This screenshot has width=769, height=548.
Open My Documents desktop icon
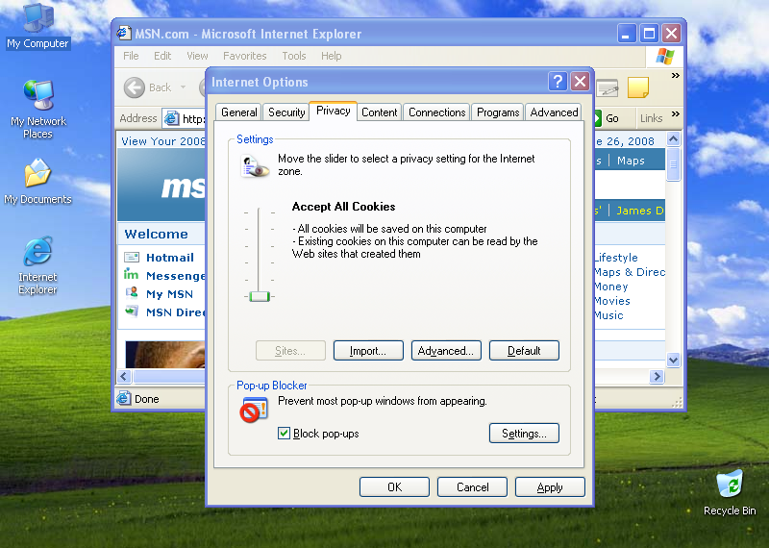pyautogui.click(x=37, y=182)
